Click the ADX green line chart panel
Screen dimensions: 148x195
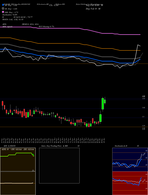click(18, 160)
